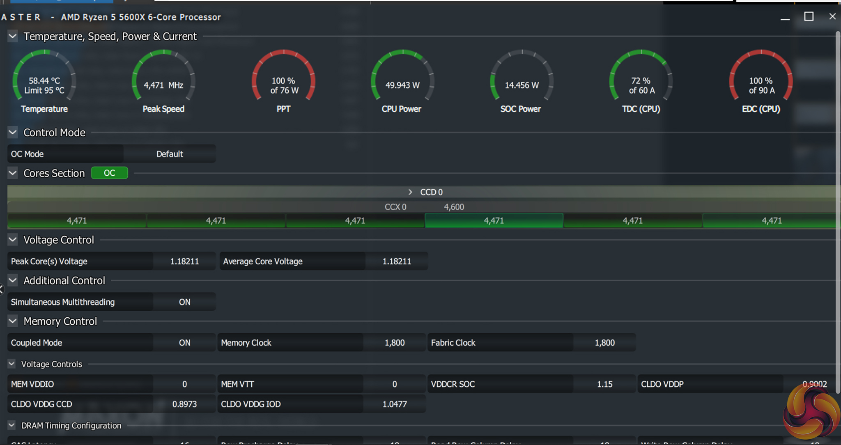Collapse the Voltage Controls subsection
Screen dimensions: 841x445
pos(11,364)
